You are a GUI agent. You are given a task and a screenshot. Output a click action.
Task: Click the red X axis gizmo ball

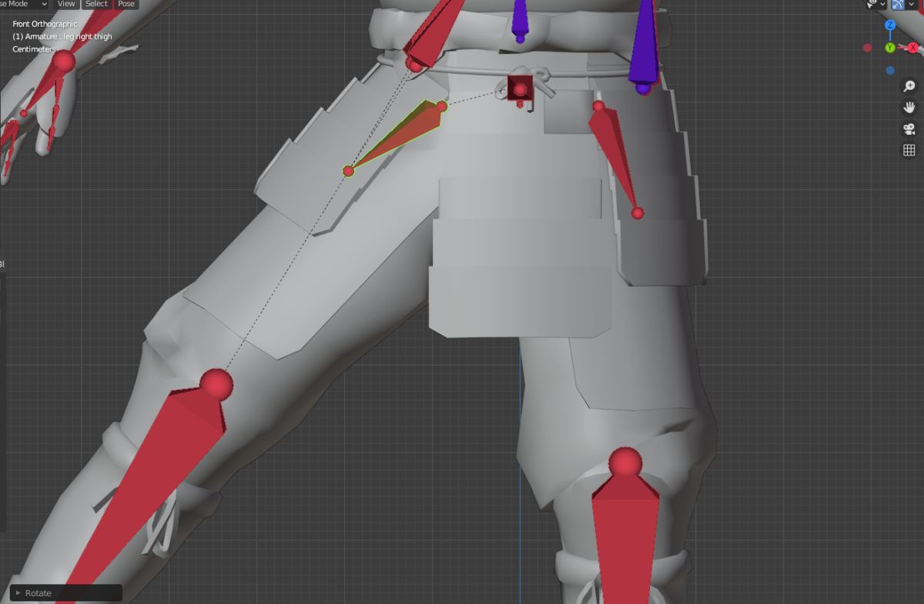[913, 48]
